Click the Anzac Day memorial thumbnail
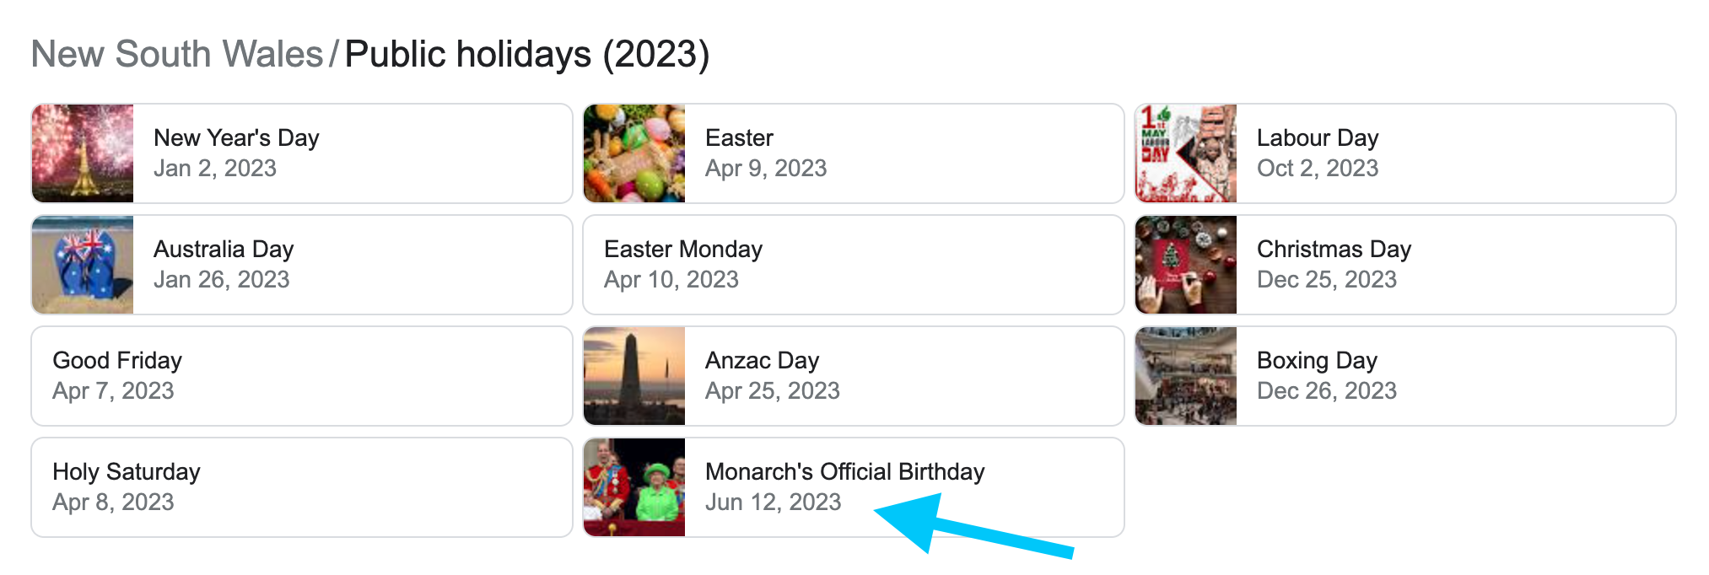The width and height of the screenshot is (1709, 575). [x=634, y=376]
